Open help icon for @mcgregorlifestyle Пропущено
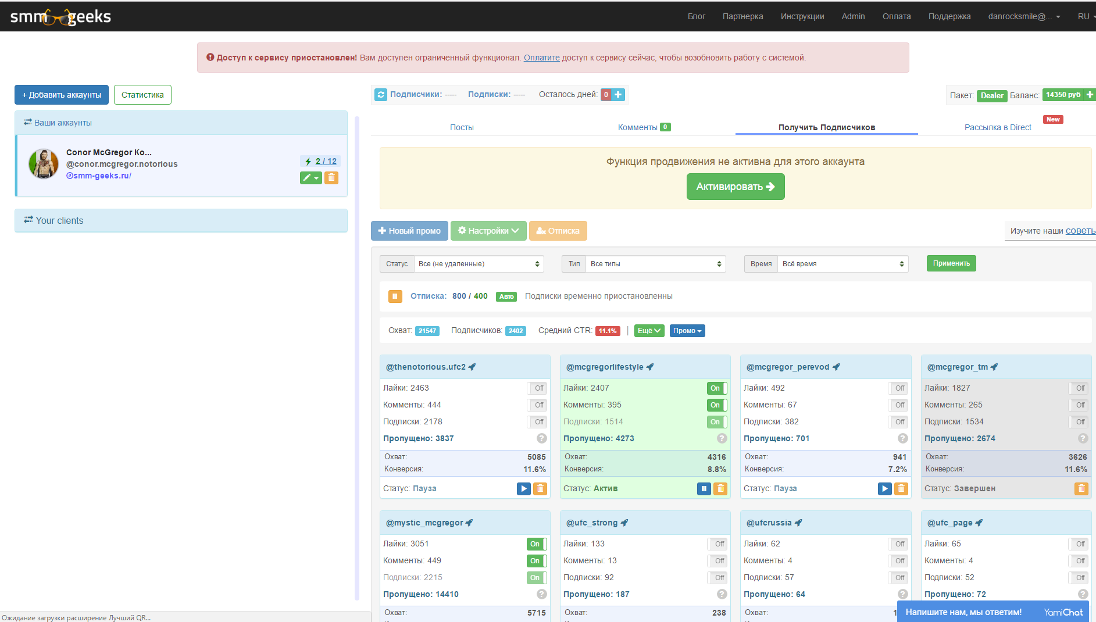The image size is (1096, 622). click(722, 438)
